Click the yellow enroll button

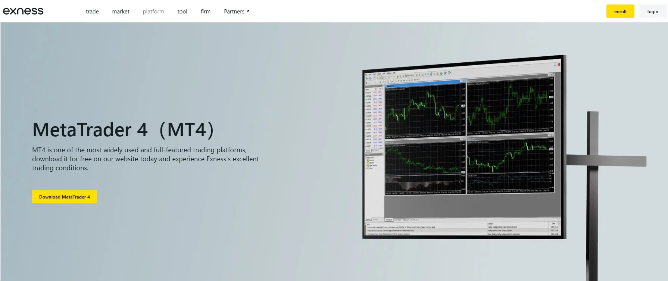620,11
